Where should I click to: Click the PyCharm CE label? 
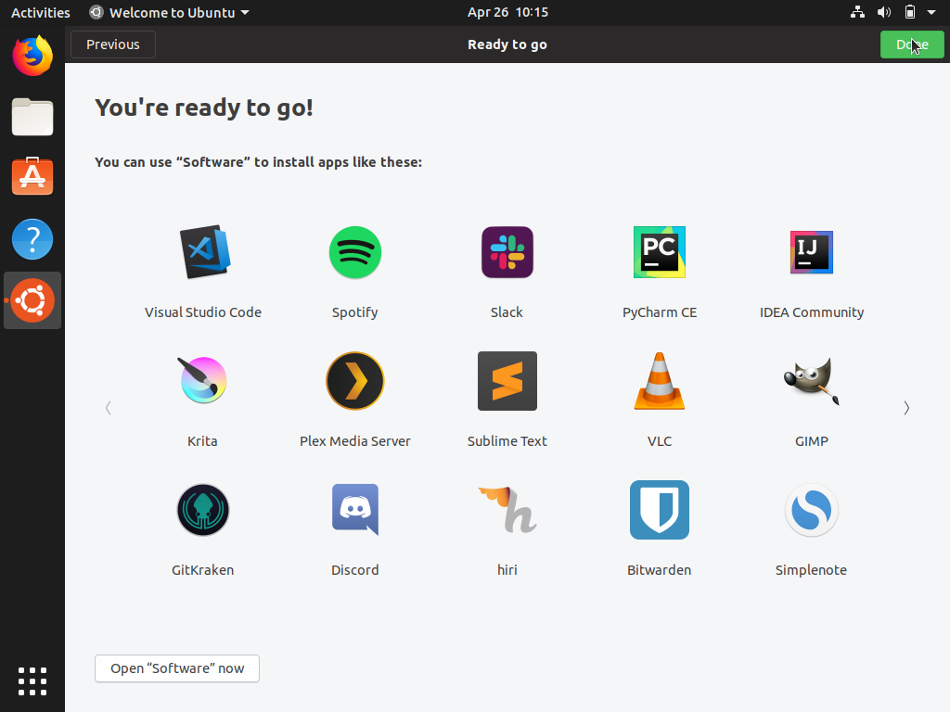[x=660, y=312]
